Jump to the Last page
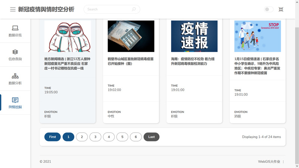299x168 pixels. pyautogui.click(x=151, y=137)
